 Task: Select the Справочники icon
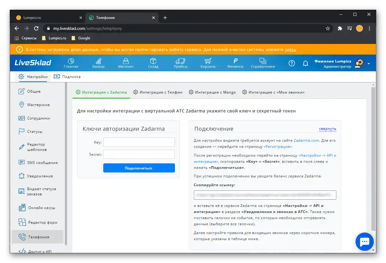263,63
